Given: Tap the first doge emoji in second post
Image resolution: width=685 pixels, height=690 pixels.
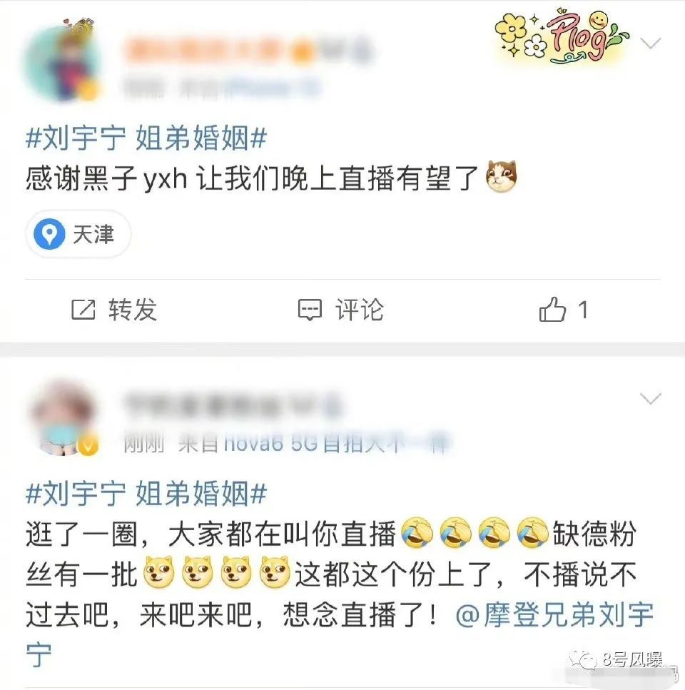Looking at the screenshot, I should 159,572.
